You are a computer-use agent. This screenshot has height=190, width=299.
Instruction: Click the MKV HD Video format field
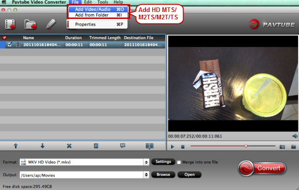tap(81, 162)
